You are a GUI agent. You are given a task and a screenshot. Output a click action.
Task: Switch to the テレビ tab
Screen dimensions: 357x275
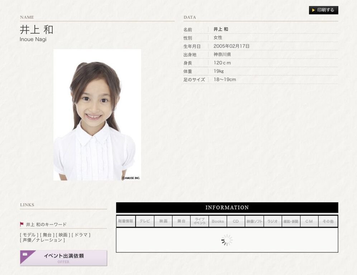(x=145, y=221)
